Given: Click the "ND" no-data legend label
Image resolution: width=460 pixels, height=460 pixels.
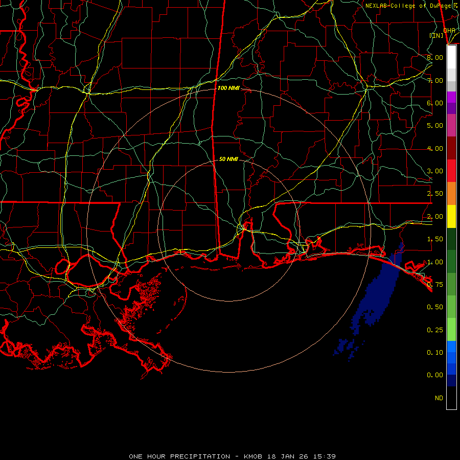Looking at the screenshot, I should click(439, 398).
